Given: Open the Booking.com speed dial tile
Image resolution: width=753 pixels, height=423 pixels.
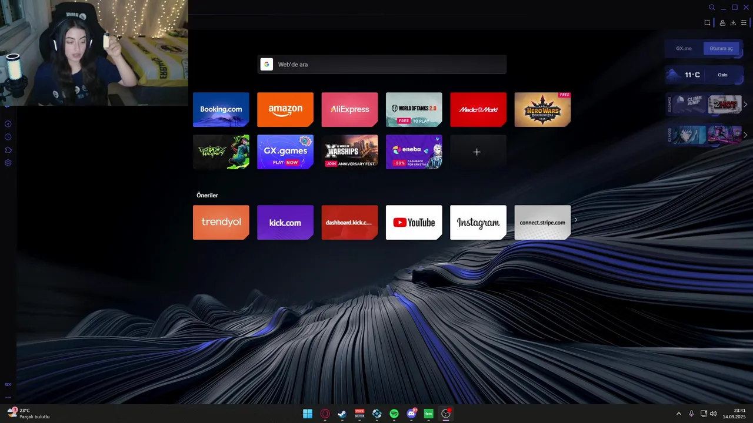Looking at the screenshot, I should (x=221, y=109).
